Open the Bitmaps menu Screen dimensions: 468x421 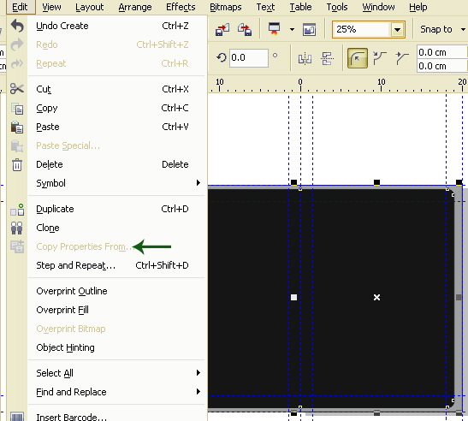(226, 7)
